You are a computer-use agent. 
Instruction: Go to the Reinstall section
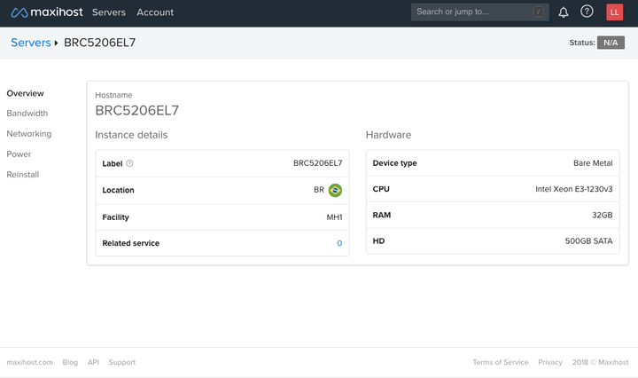(23, 175)
